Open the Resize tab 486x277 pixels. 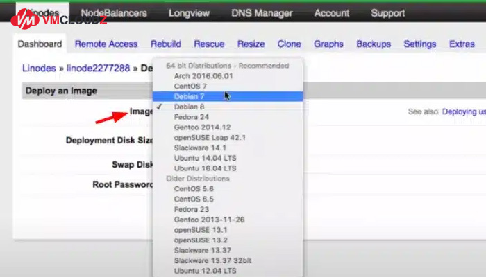coord(251,44)
